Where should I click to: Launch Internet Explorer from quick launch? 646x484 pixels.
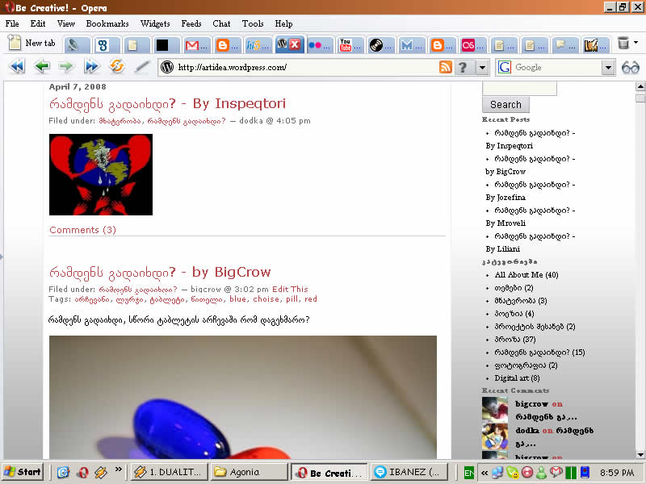point(63,472)
